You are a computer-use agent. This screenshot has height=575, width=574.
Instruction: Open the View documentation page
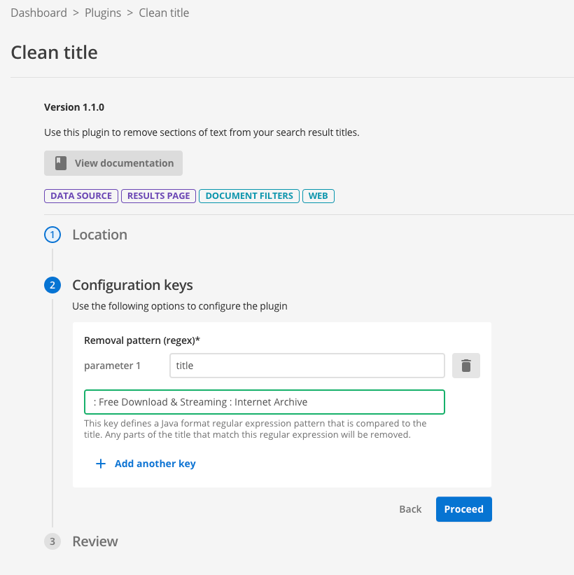click(113, 162)
